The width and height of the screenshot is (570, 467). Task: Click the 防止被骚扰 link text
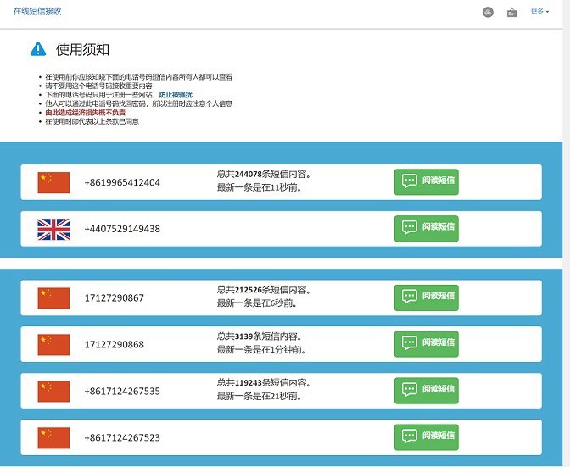(x=176, y=95)
